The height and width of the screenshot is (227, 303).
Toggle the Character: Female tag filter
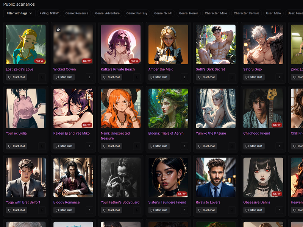[x=247, y=13]
